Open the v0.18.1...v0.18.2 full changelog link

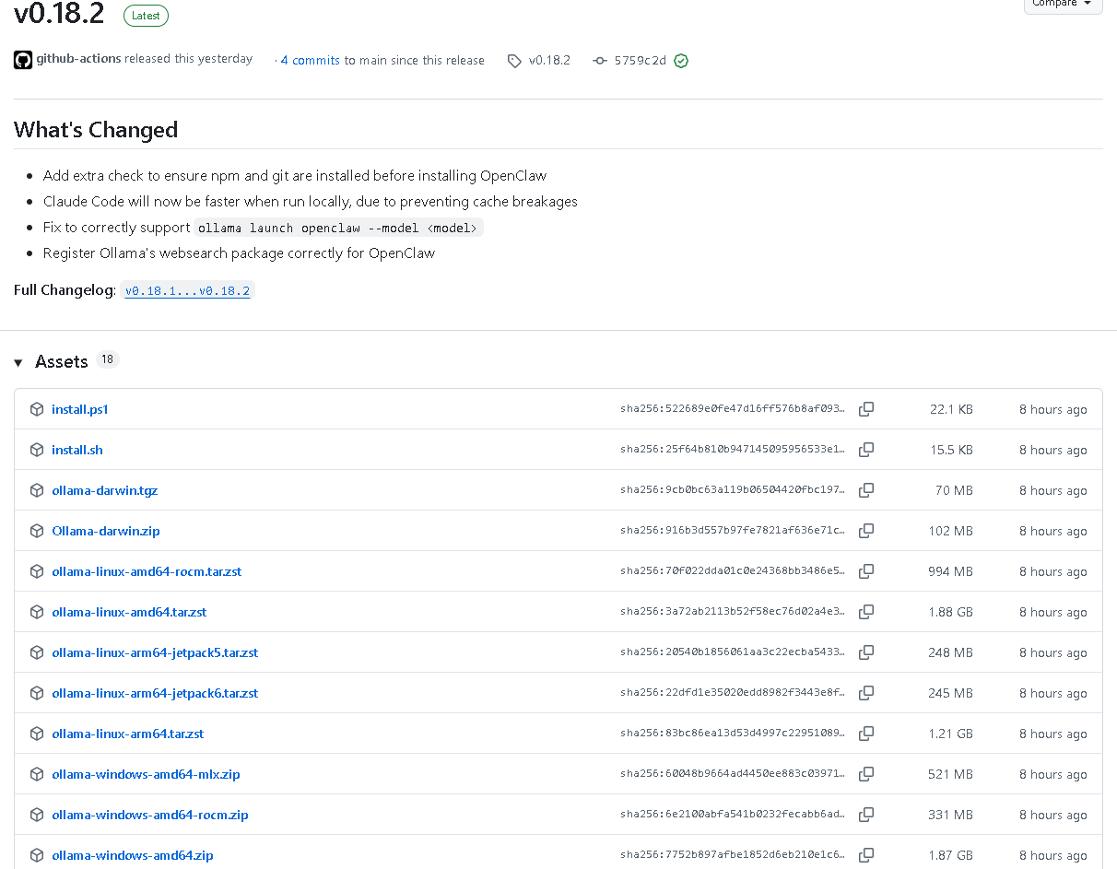click(188, 290)
